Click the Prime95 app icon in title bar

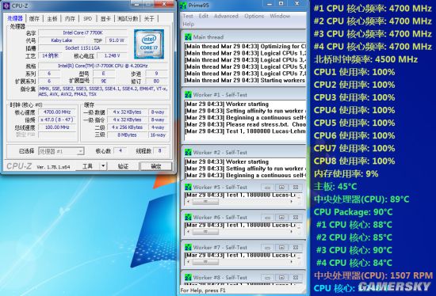coord(183,6)
